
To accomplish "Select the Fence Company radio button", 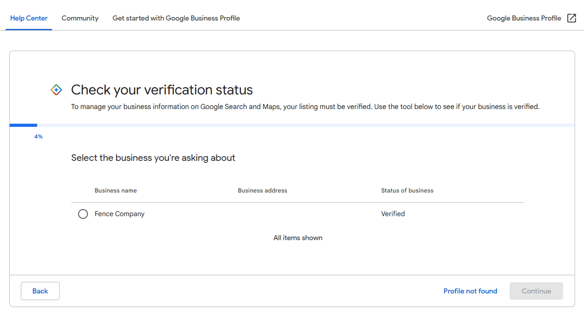I will click(83, 214).
